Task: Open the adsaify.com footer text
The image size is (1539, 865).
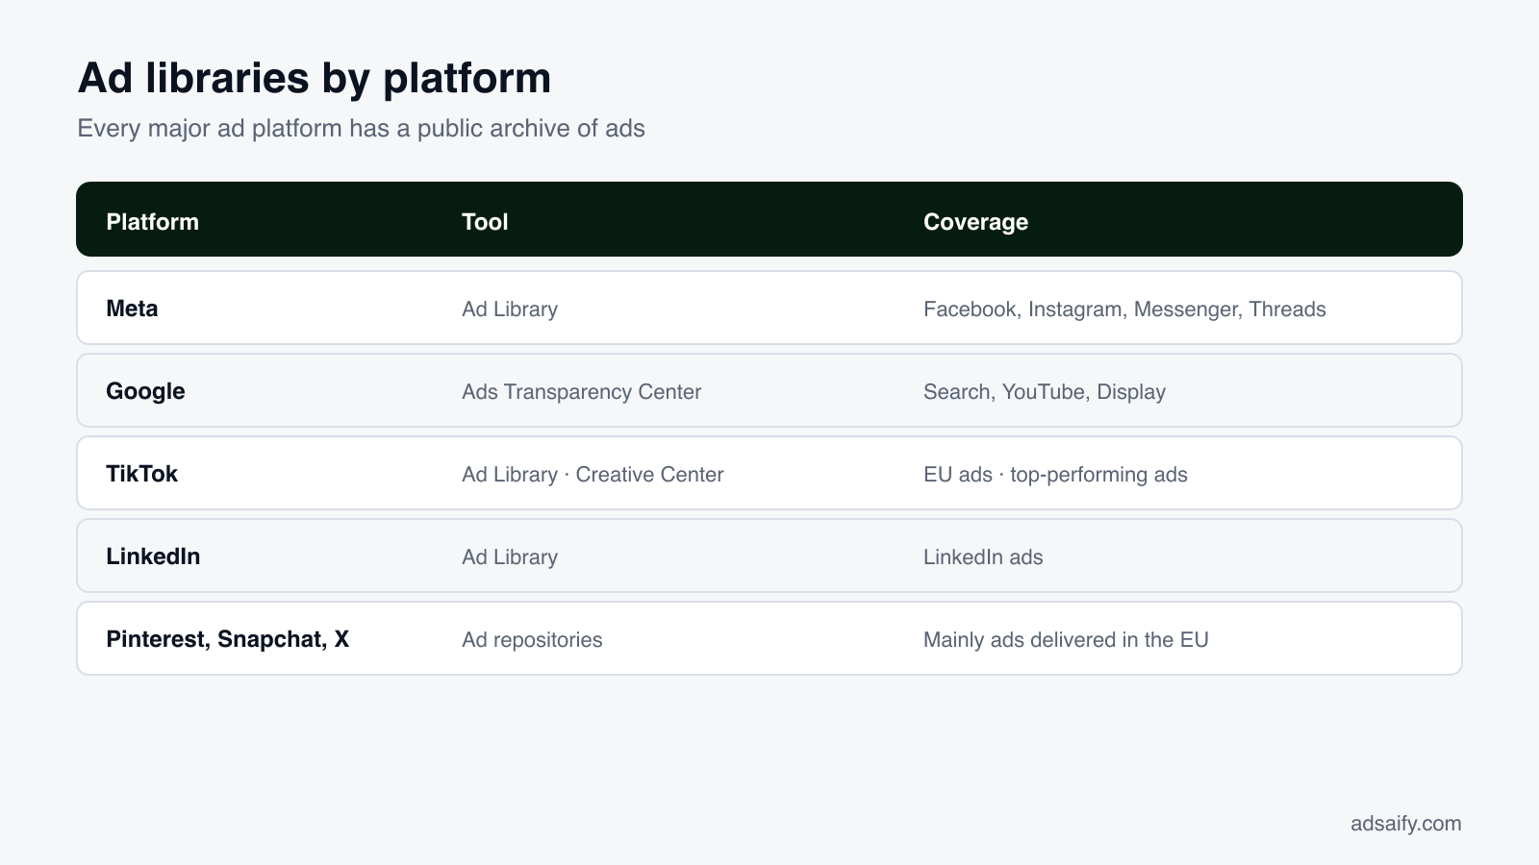Action: tap(1405, 824)
